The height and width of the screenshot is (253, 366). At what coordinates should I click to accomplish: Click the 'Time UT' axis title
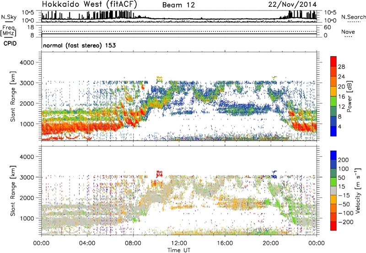(x=179, y=250)
